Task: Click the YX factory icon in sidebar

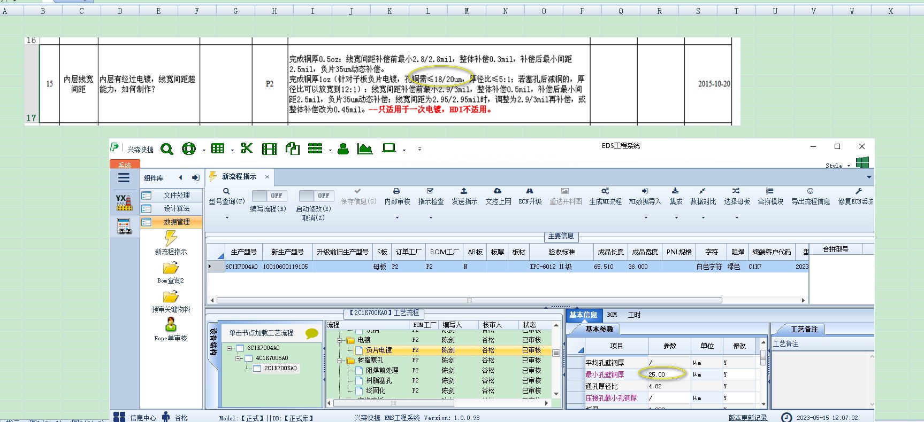Action: 124,202
